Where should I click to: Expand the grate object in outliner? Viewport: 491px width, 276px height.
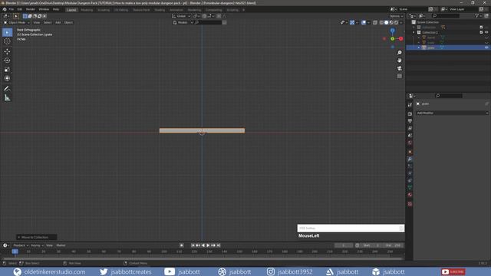coord(419,48)
